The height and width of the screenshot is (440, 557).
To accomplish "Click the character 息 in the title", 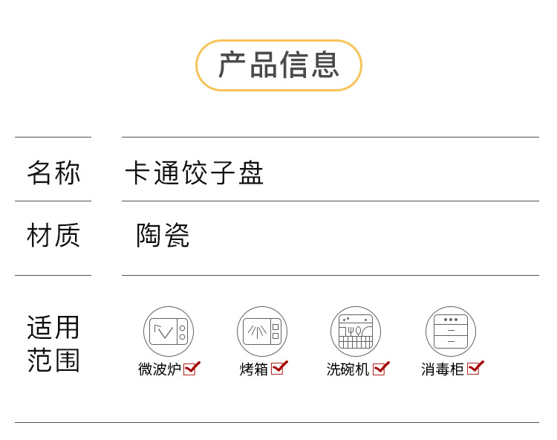I will (x=325, y=65).
